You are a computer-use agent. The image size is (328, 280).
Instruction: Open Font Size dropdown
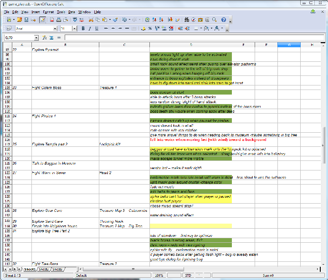tap(74, 28)
